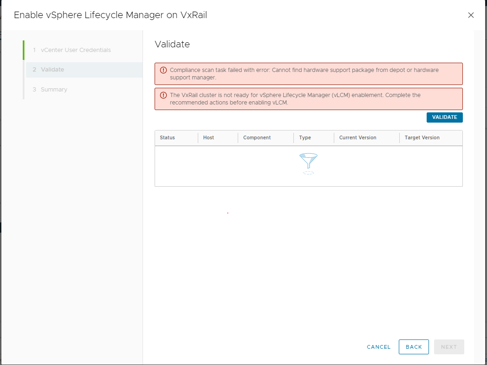Click CANCEL to exit the wizard
The width and height of the screenshot is (487, 365).
378,347
